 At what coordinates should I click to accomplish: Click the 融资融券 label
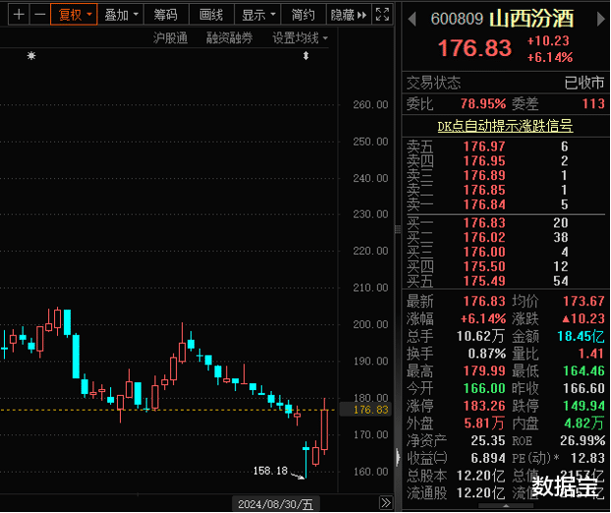tap(230, 37)
